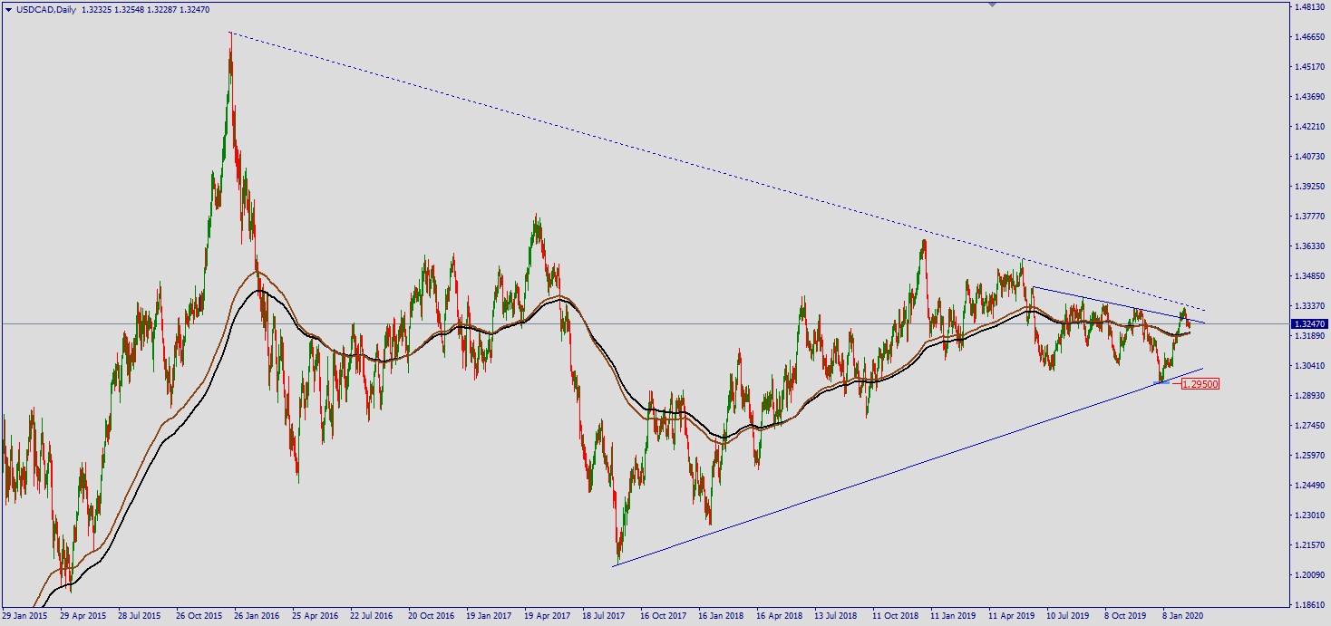Click the 18 Jul 2017 date on time axis
The height and width of the screenshot is (626, 1331).
606,615
